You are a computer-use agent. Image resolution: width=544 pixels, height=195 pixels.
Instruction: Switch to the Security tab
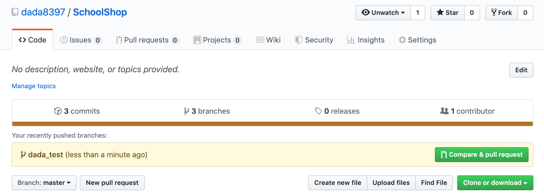[314, 40]
